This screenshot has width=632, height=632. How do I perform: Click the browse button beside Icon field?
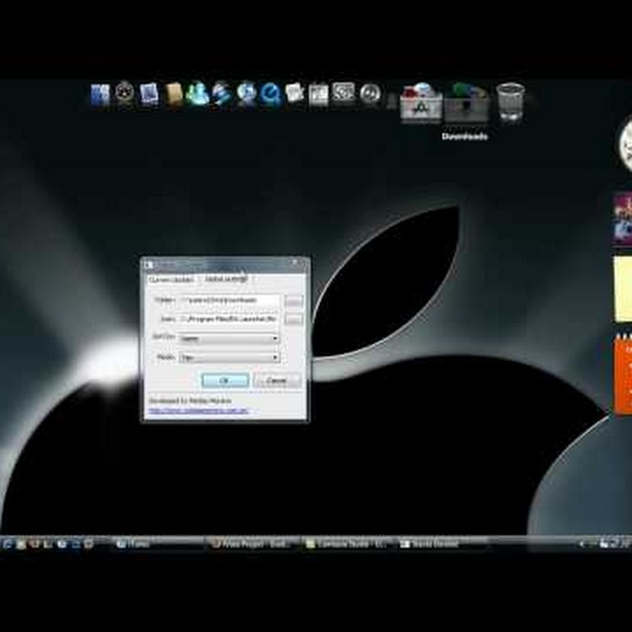294,320
